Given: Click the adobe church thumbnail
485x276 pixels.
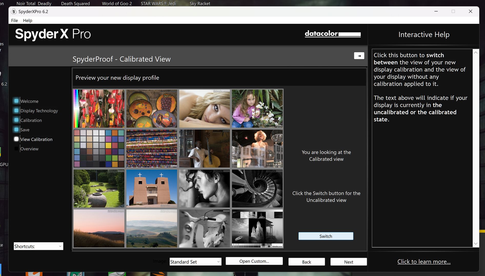Looking at the screenshot, I should pos(152,188).
